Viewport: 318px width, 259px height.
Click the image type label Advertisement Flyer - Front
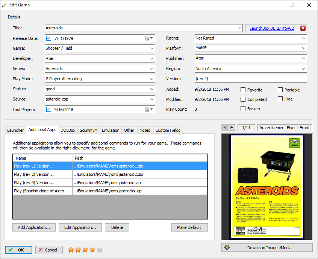point(285,128)
